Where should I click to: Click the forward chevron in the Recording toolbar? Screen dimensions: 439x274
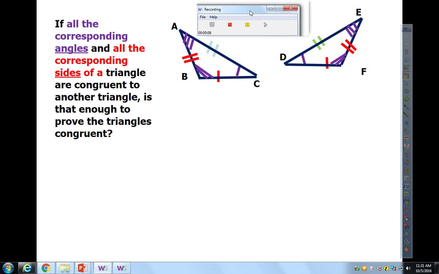tap(266, 24)
